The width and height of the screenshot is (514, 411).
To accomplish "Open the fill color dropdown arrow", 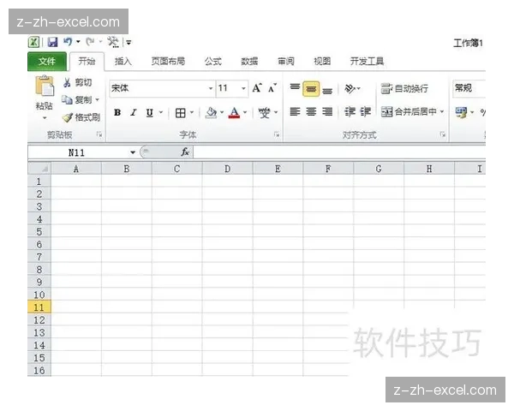I will (x=222, y=112).
